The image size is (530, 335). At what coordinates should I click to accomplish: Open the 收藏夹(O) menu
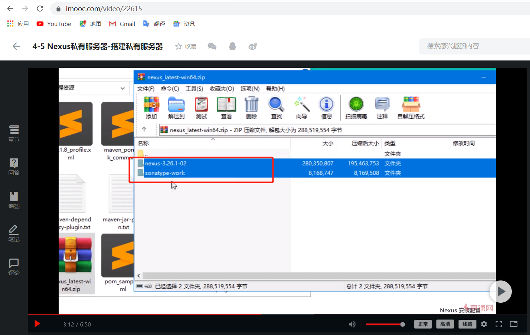tap(222, 89)
